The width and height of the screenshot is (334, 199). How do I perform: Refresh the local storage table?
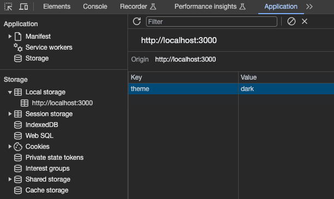[137, 21]
